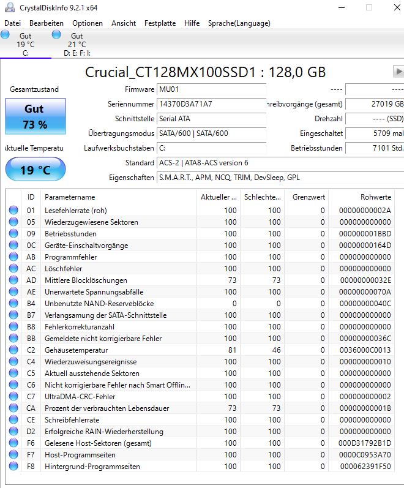Screen dimensions: 404x488
Task: Click status orb for Verlangsamung der SATA-Schnittstelle
Action: click(x=13, y=315)
